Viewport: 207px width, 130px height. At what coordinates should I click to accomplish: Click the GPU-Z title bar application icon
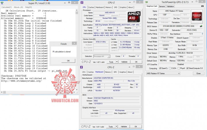coord(147,2)
